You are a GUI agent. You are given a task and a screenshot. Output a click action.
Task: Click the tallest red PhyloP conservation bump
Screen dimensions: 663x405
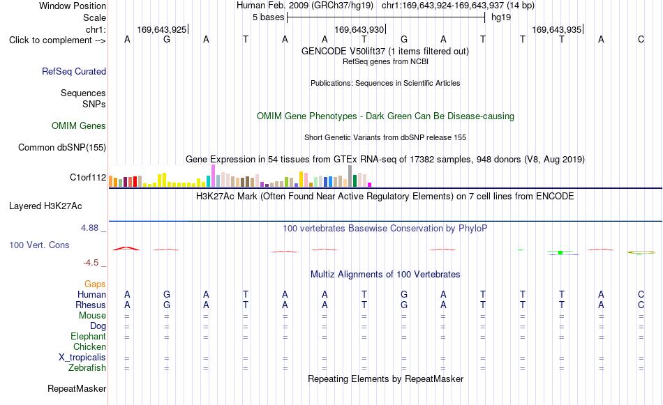pos(126,248)
